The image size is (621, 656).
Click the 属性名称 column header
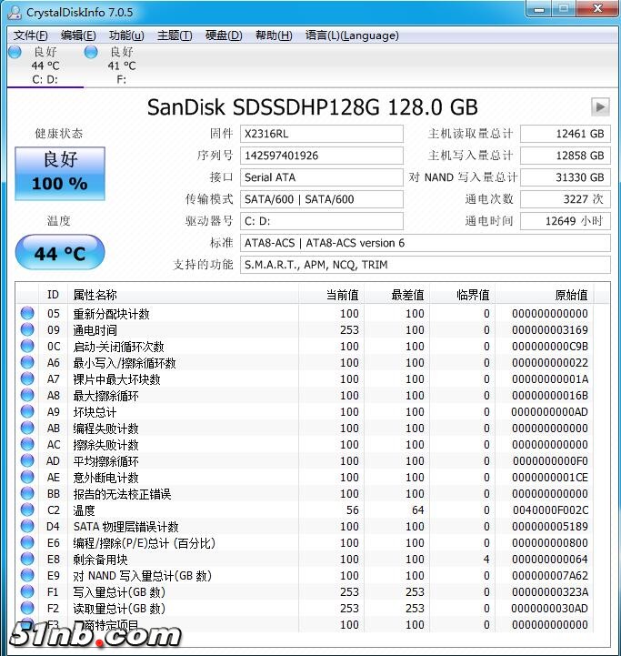[x=183, y=295]
